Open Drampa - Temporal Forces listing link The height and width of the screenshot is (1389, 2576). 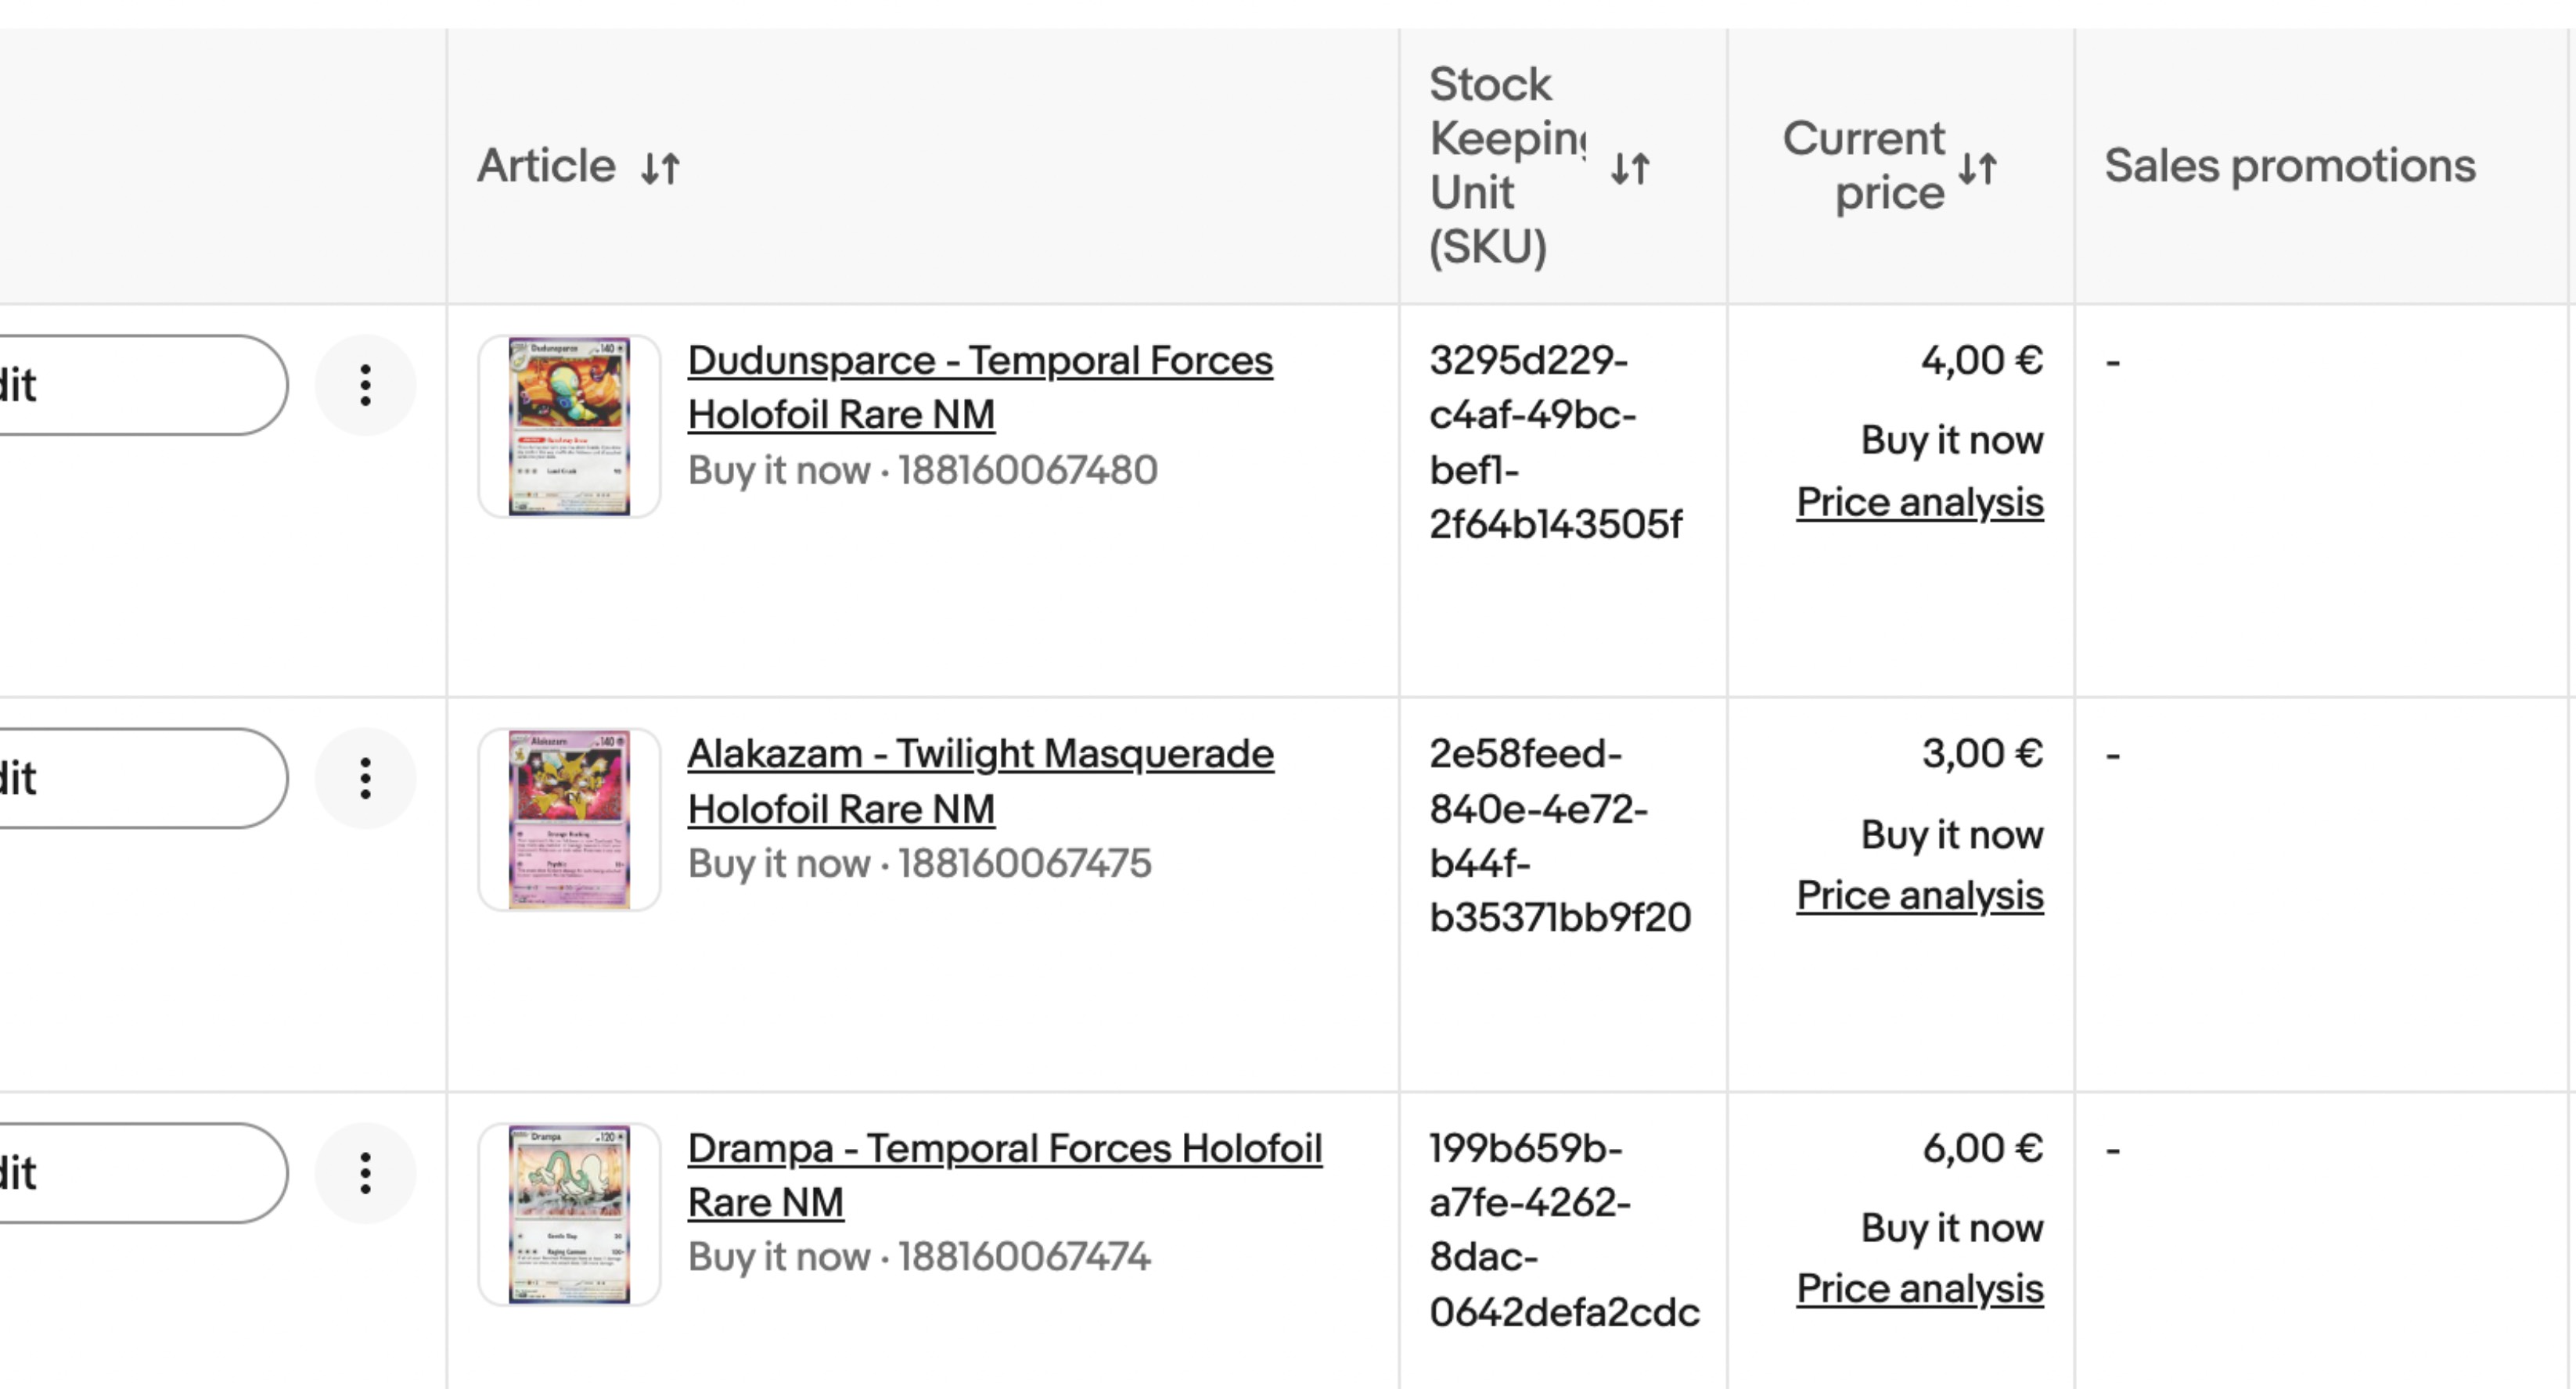pos(1004,1174)
